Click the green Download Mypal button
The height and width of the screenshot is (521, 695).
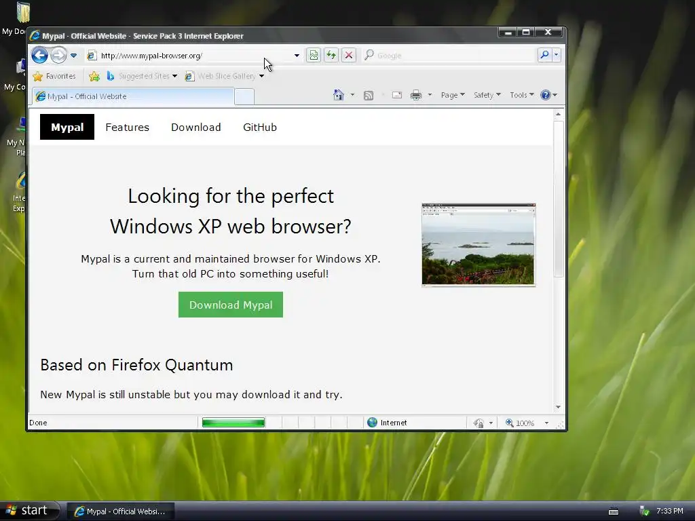[x=231, y=305]
